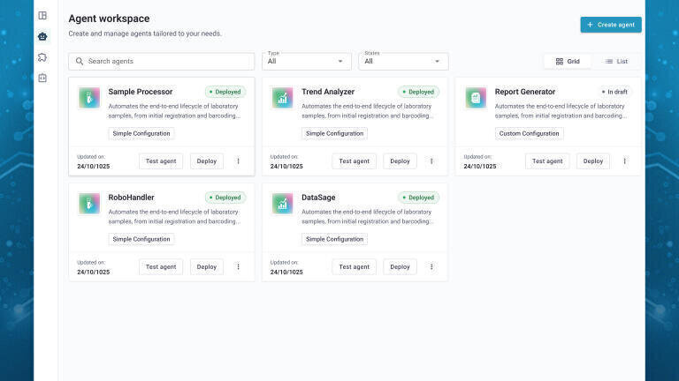This screenshot has width=679, height=381.
Task: Click the DataSage agent icon
Action: (x=282, y=203)
